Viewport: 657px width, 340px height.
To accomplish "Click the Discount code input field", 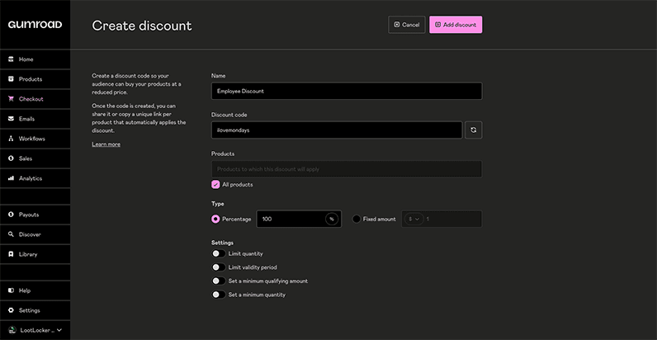I will pyautogui.click(x=337, y=130).
